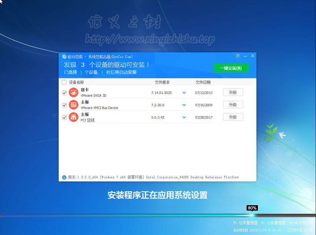This screenshot has height=235, width=316.
Task: Expand version dropdown for 7.2.30.0
Action: (184, 105)
